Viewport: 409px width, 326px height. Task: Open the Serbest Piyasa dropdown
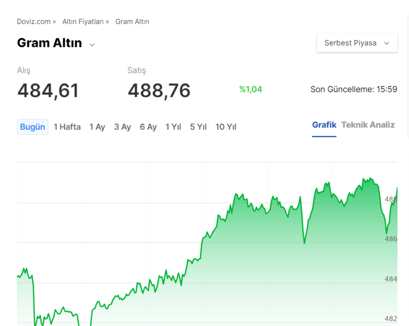click(x=357, y=43)
